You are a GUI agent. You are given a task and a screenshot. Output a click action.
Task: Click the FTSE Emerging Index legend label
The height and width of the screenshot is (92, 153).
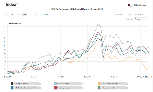pos(108,88)
